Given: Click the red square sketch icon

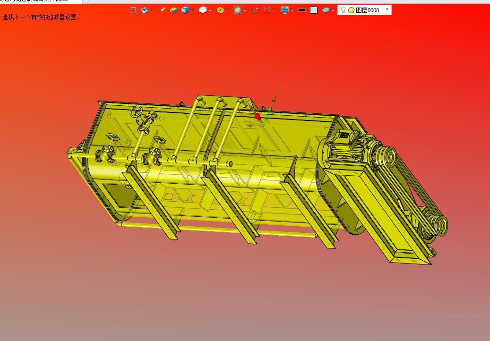Looking at the screenshot, I should coord(255,10).
